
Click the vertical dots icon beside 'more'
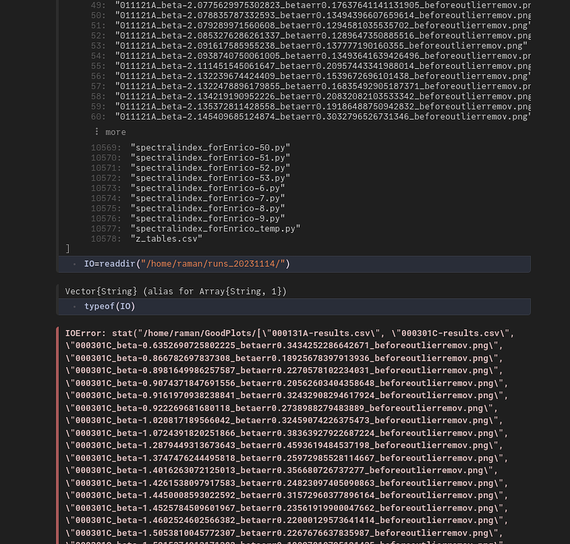[x=96, y=131]
